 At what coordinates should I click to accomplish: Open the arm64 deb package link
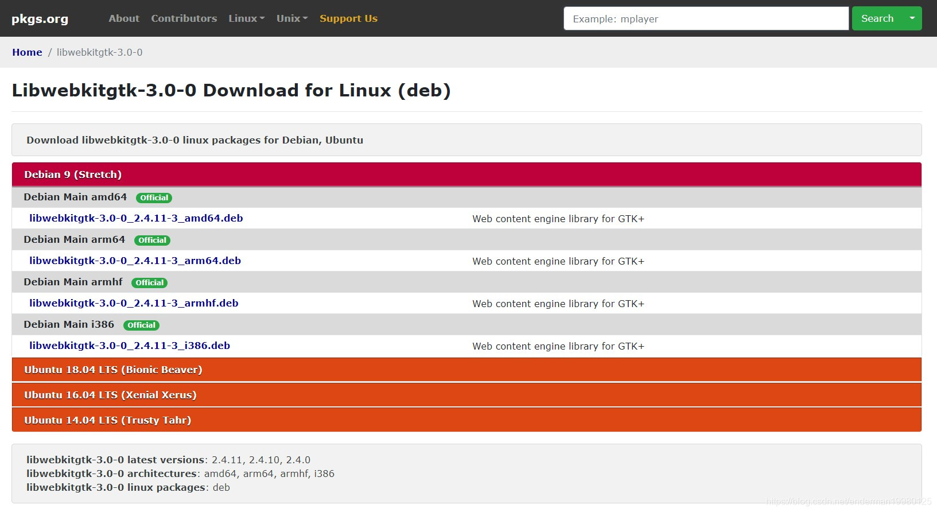pos(135,261)
